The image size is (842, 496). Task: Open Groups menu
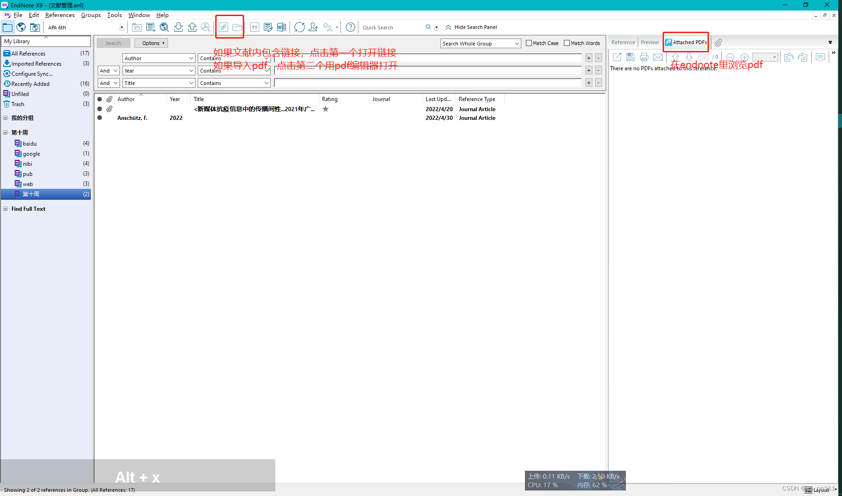point(91,15)
